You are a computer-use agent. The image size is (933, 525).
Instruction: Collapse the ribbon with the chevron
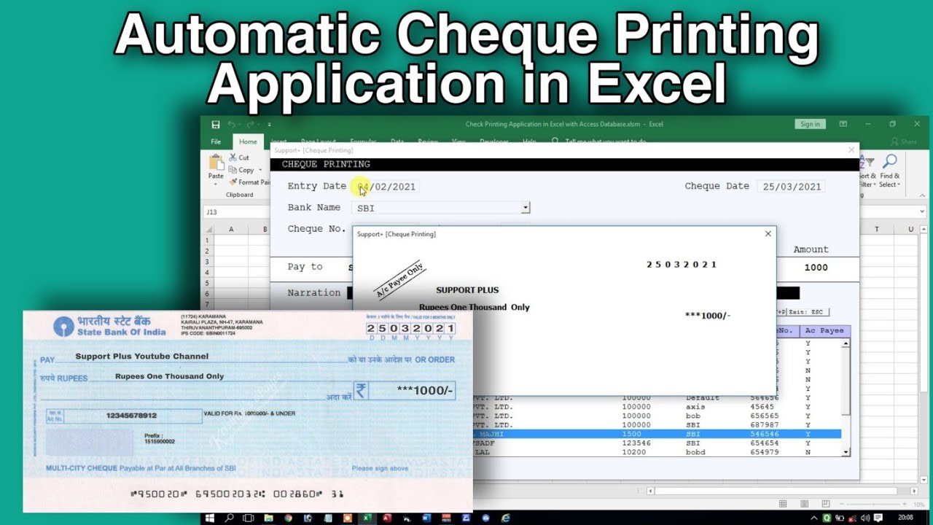(x=921, y=195)
